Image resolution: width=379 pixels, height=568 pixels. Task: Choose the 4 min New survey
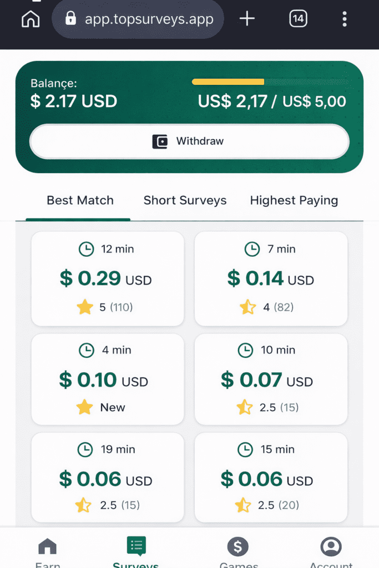click(108, 379)
